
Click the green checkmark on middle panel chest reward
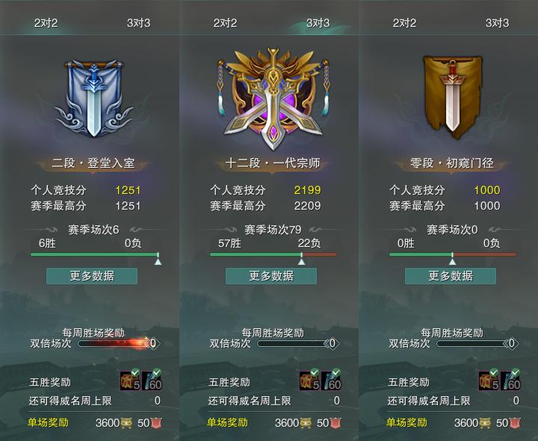pyautogui.click(x=315, y=372)
